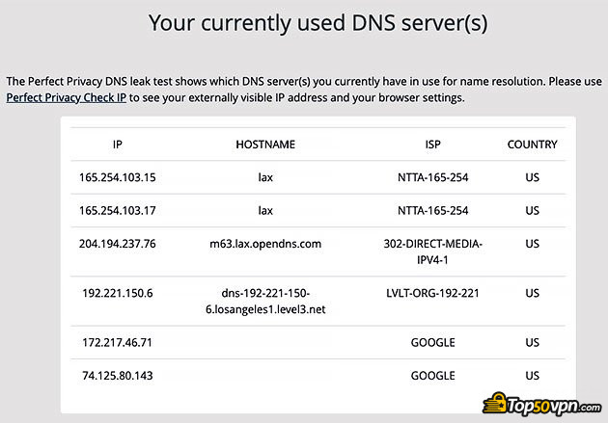The image size is (608, 423).
Task: Click the page heading 'Your currently used DNS server(s)'
Action: (318, 23)
